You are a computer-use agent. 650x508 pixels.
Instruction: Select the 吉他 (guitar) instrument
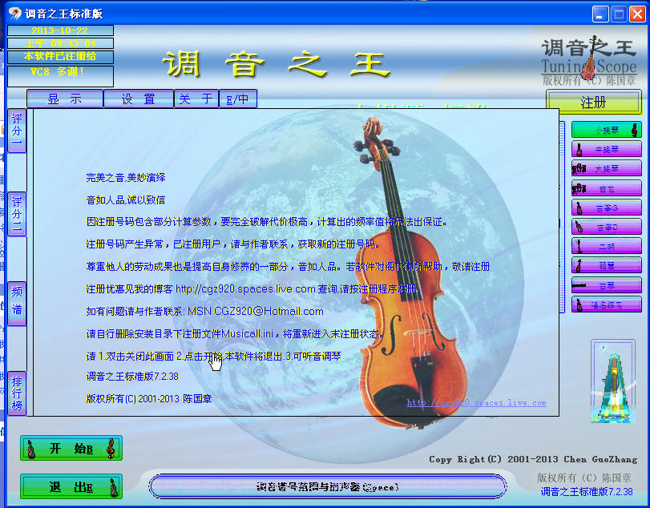[607, 189]
